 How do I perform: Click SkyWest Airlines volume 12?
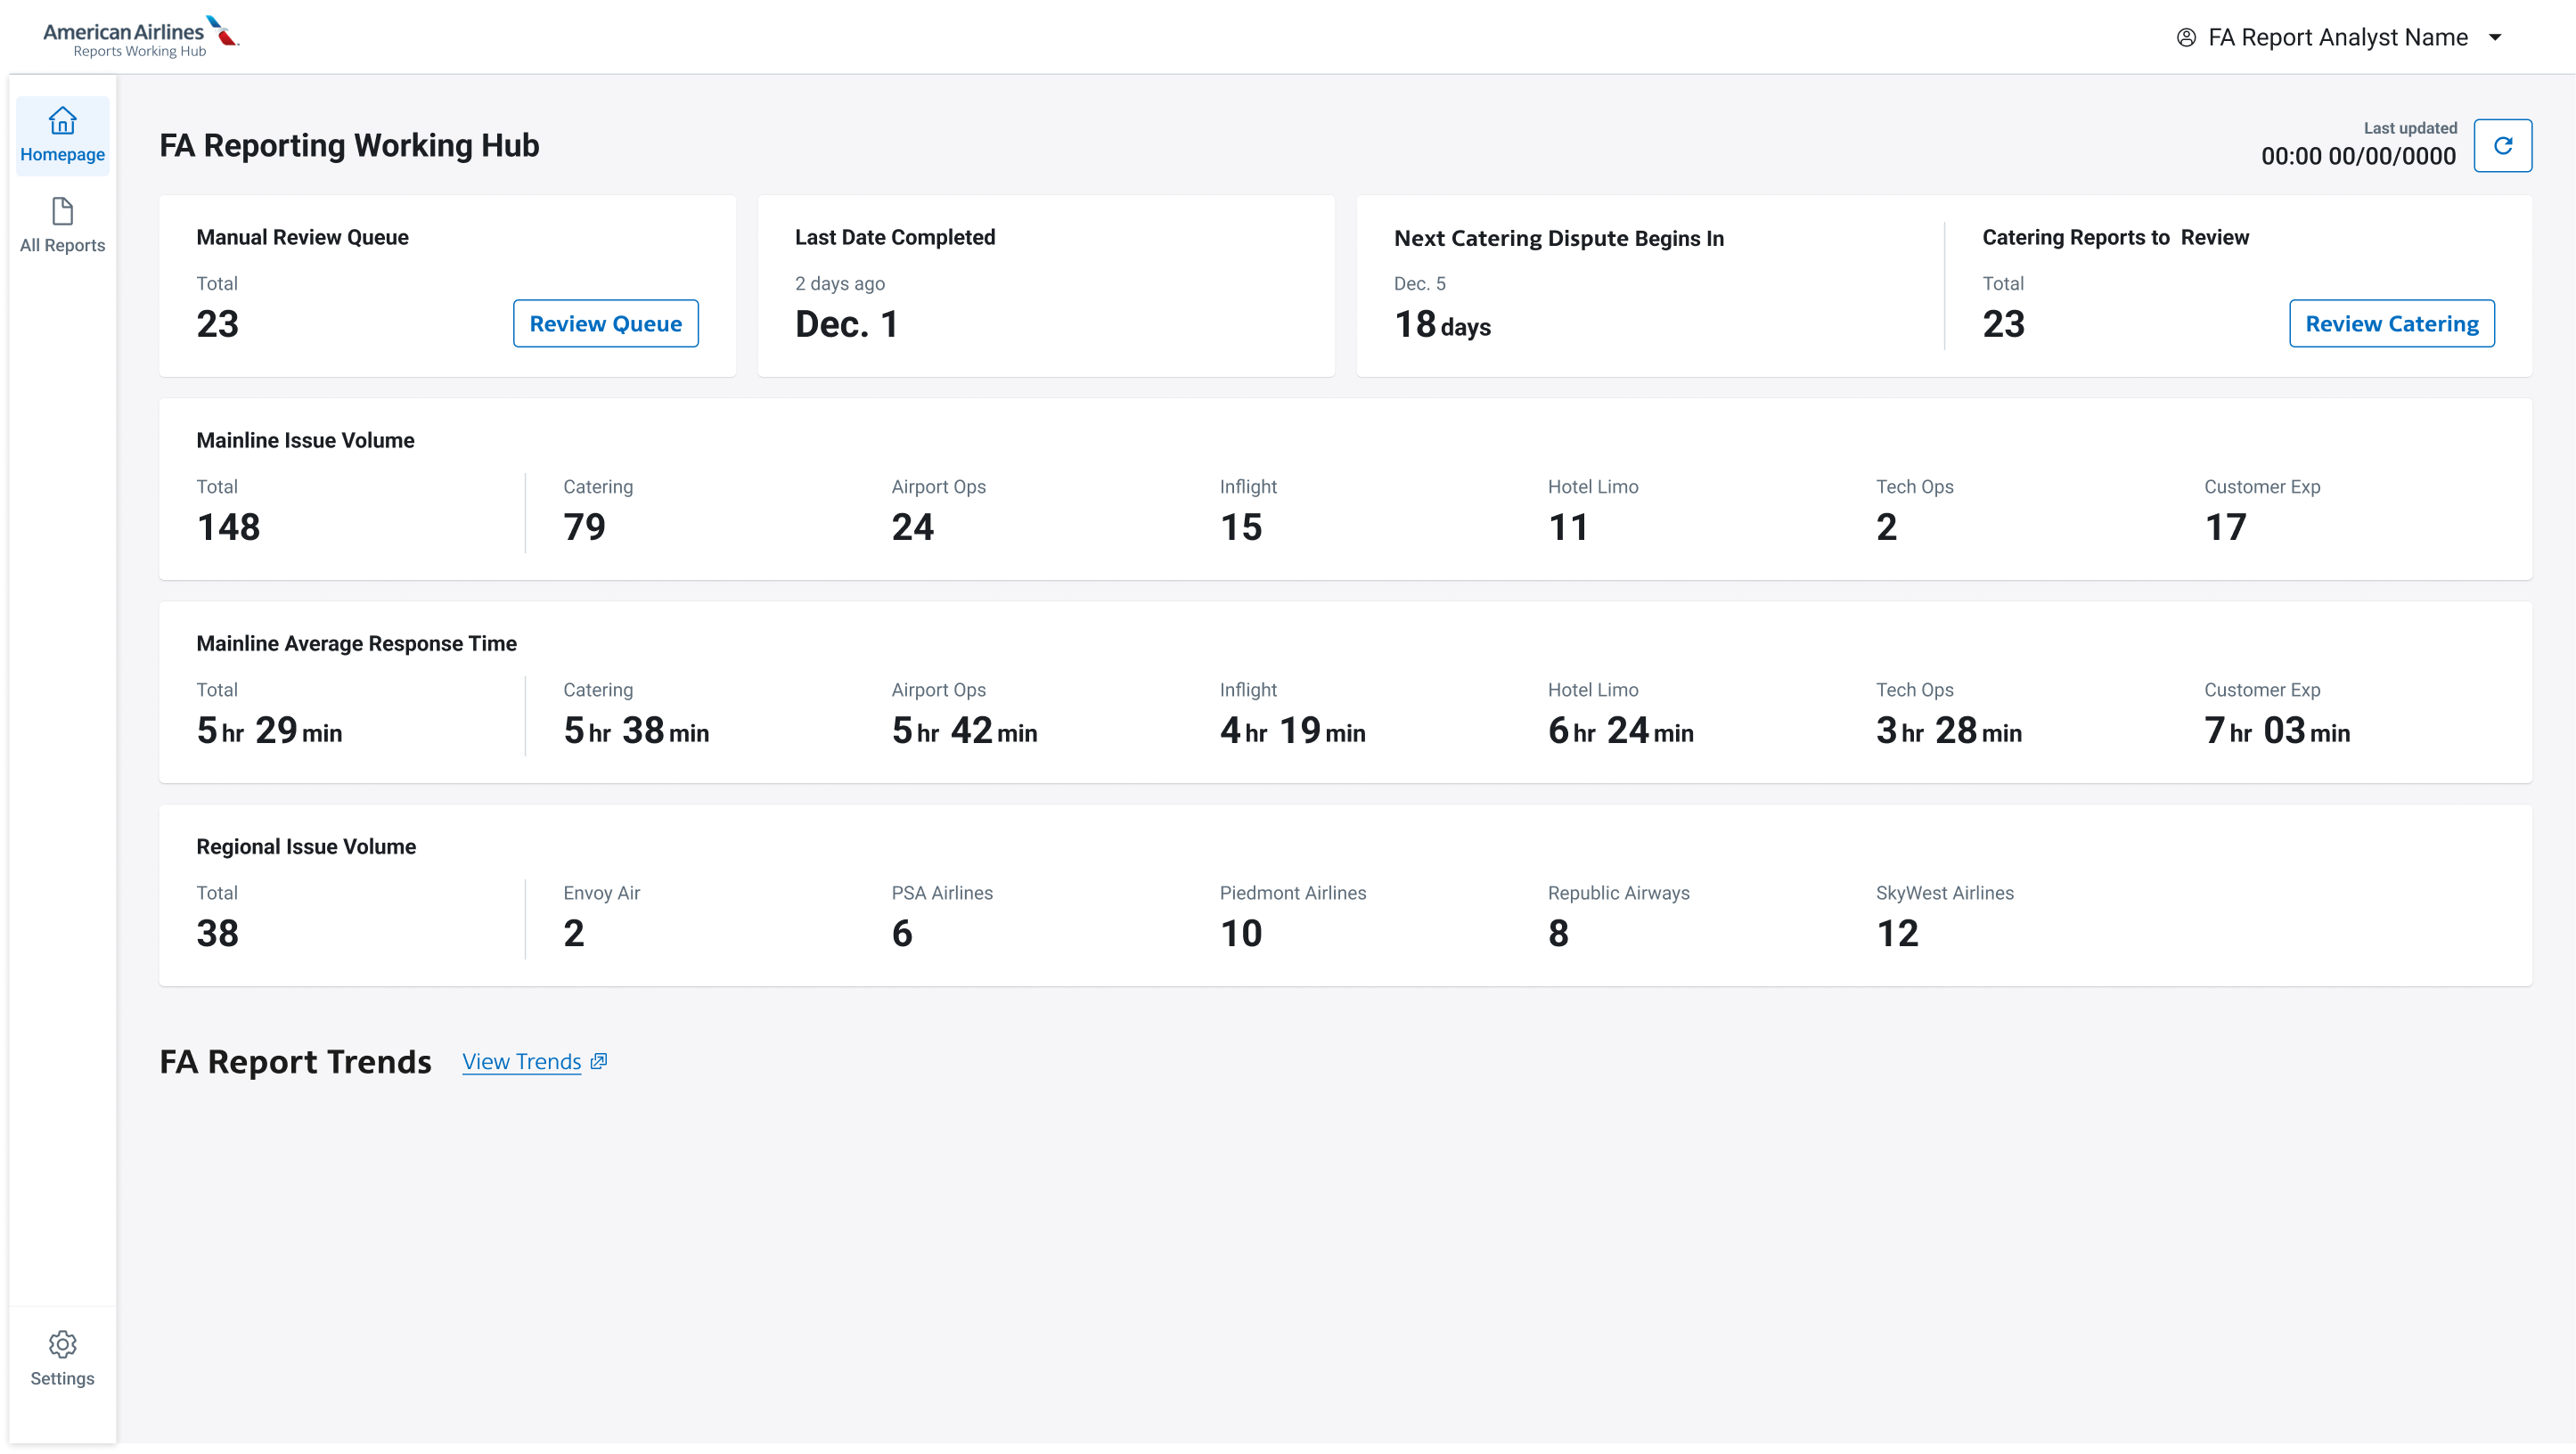(1897, 934)
